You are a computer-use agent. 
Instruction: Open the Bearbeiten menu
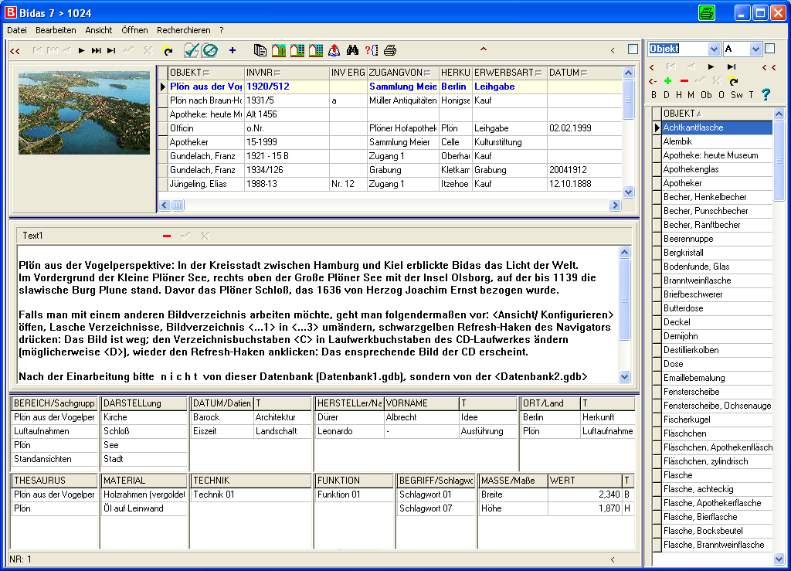(x=56, y=30)
